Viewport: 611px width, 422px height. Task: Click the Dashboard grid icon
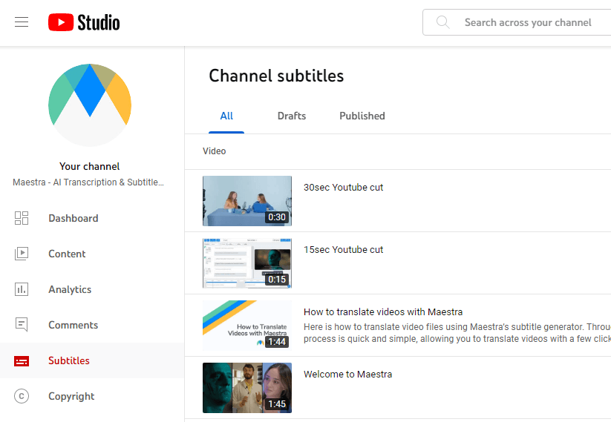tap(22, 218)
